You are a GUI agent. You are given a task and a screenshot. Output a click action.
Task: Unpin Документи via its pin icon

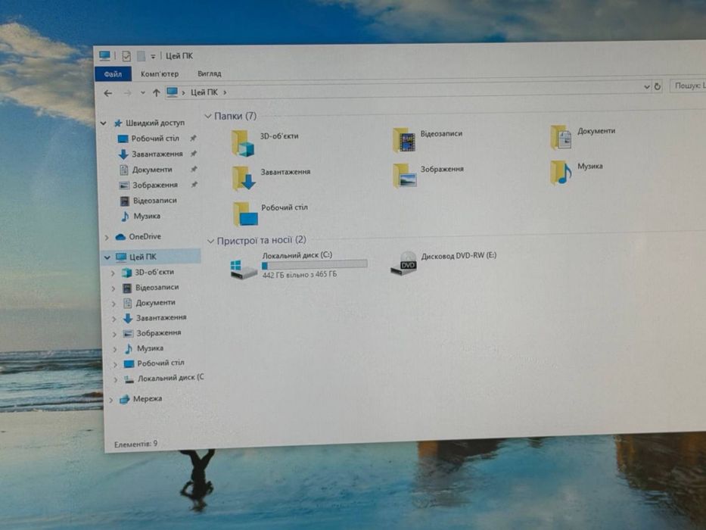click(194, 169)
